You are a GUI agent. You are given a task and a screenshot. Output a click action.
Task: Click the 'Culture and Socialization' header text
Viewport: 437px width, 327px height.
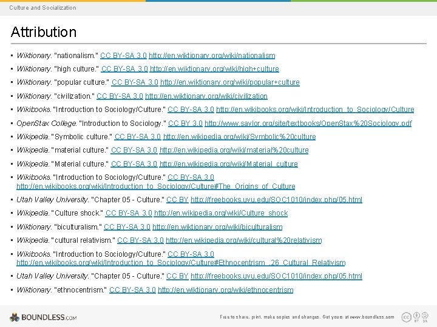[x=42, y=8]
